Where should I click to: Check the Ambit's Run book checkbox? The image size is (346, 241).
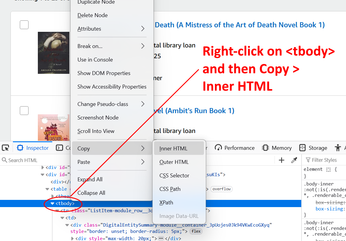click(24, 110)
